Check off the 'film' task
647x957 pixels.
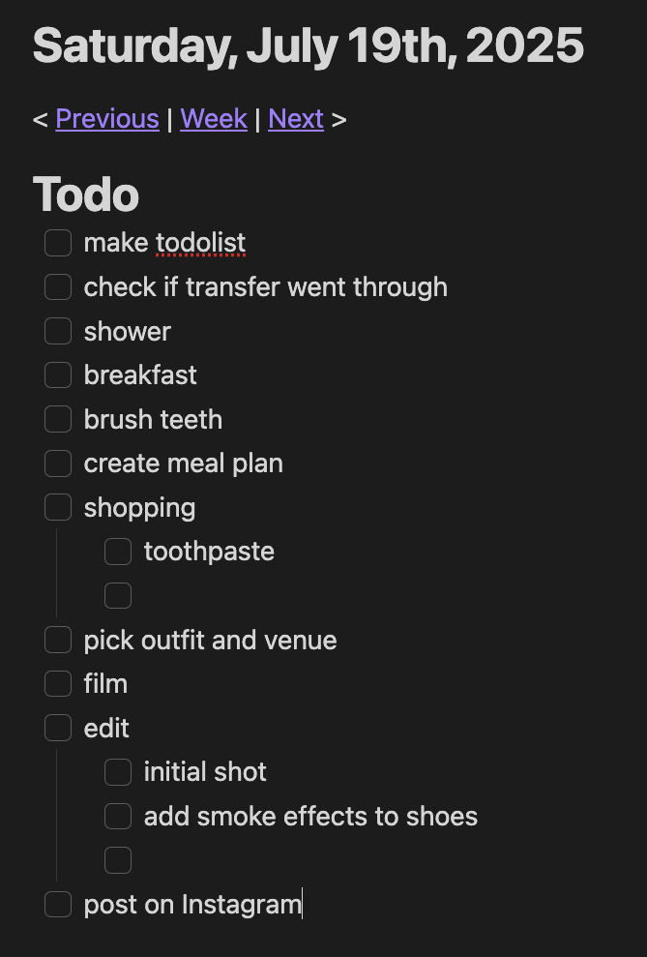point(58,683)
